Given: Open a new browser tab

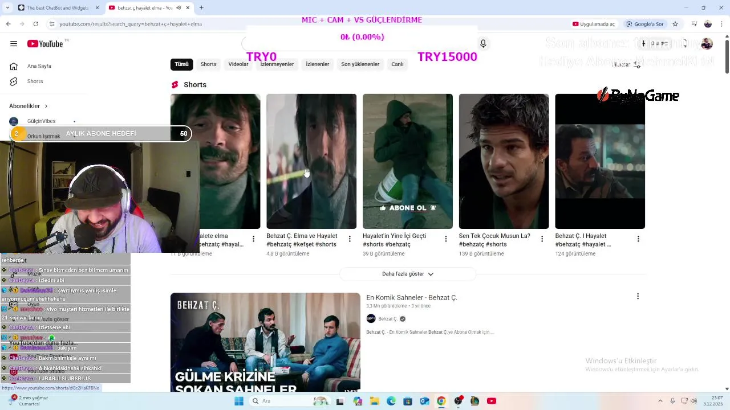Looking at the screenshot, I should 201,7.
